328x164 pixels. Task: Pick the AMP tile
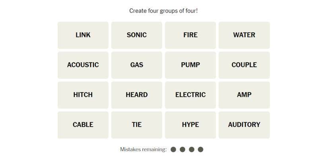pos(244,95)
